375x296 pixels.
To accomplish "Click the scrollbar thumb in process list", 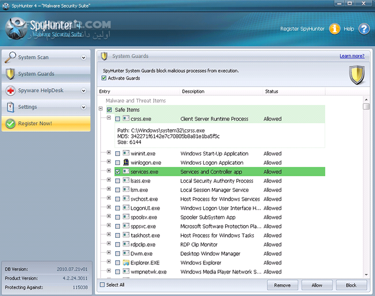I will click(366, 106).
